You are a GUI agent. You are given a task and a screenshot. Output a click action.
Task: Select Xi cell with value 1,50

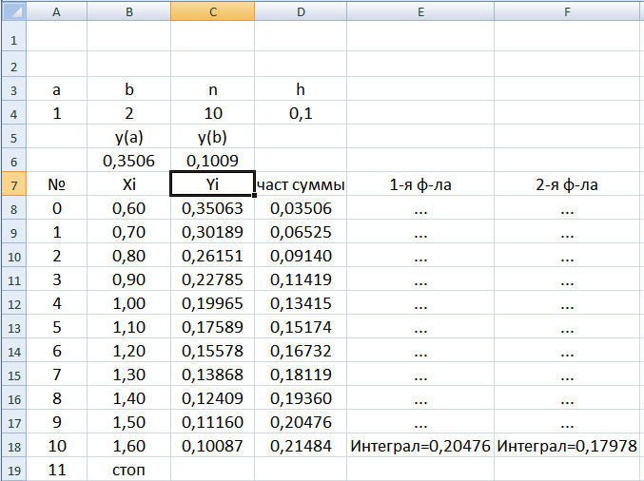click(x=129, y=422)
